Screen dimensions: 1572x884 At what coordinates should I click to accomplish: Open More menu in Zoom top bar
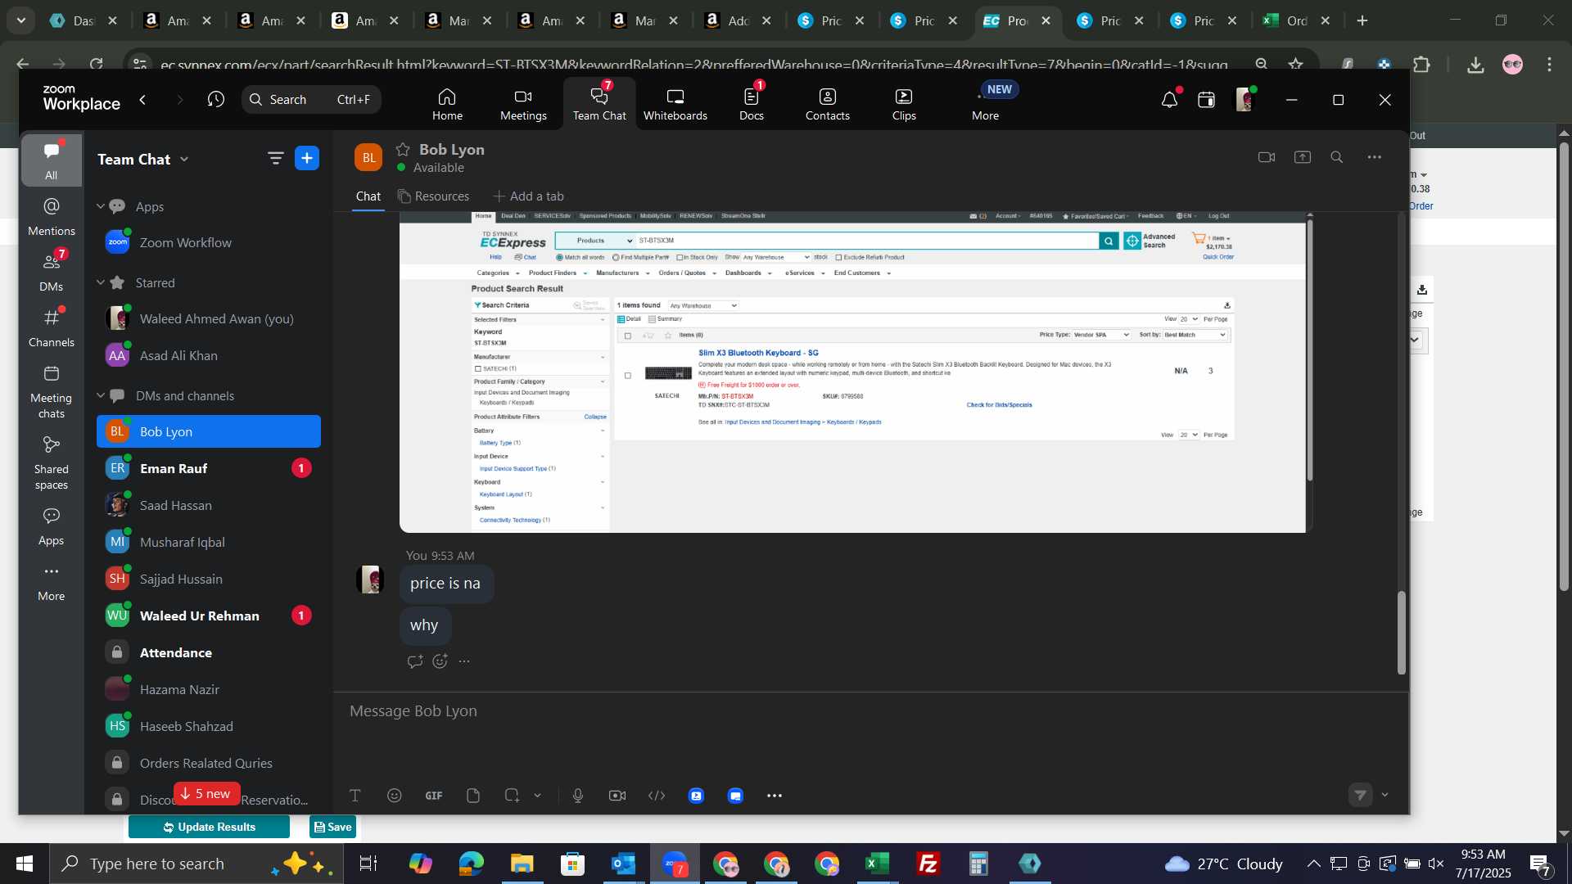point(986,104)
